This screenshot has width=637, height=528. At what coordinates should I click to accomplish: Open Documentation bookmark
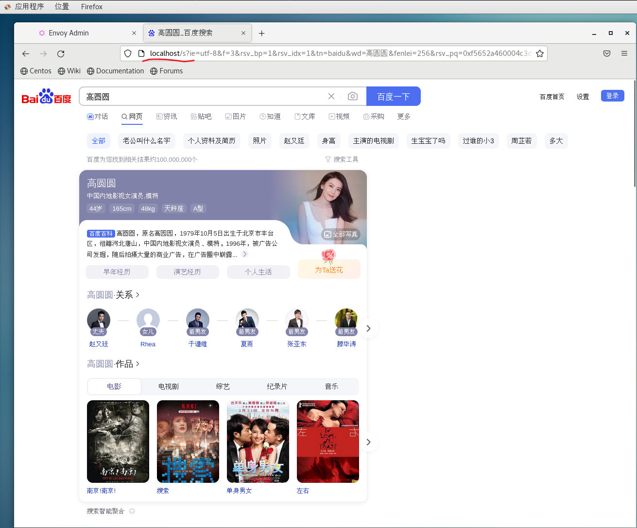click(116, 71)
